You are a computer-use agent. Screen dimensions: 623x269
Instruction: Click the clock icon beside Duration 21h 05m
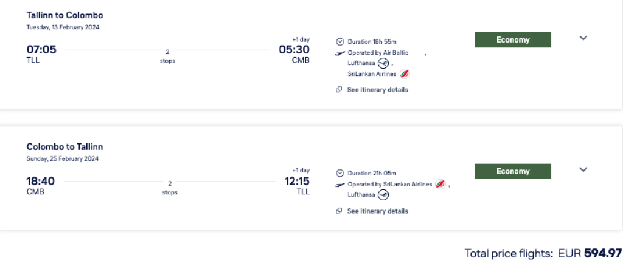point(340,174)
